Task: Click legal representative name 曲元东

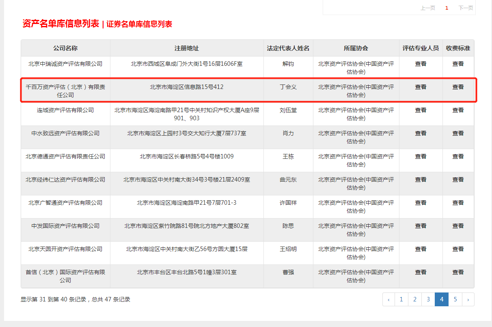Action: coord(288,180)
